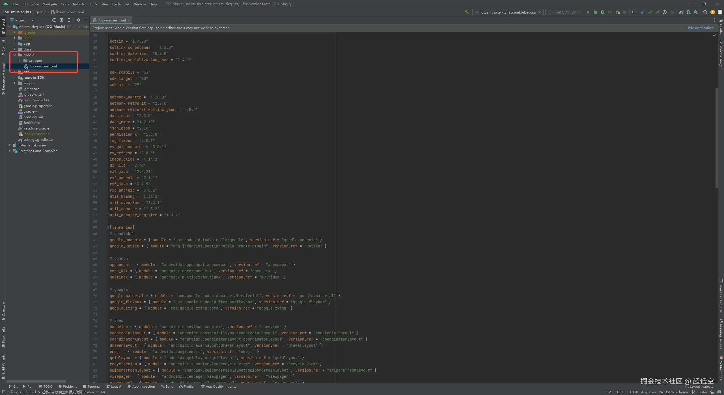Show Git history clock icon
The width and height of the screenshot is (724, 395).
click(665, 12)
